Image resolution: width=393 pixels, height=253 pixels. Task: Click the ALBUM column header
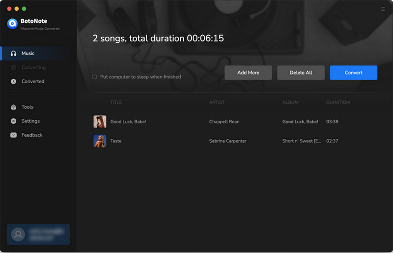[290, 102]
